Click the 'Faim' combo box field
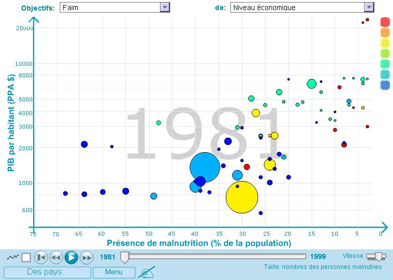 pos(109,7)
